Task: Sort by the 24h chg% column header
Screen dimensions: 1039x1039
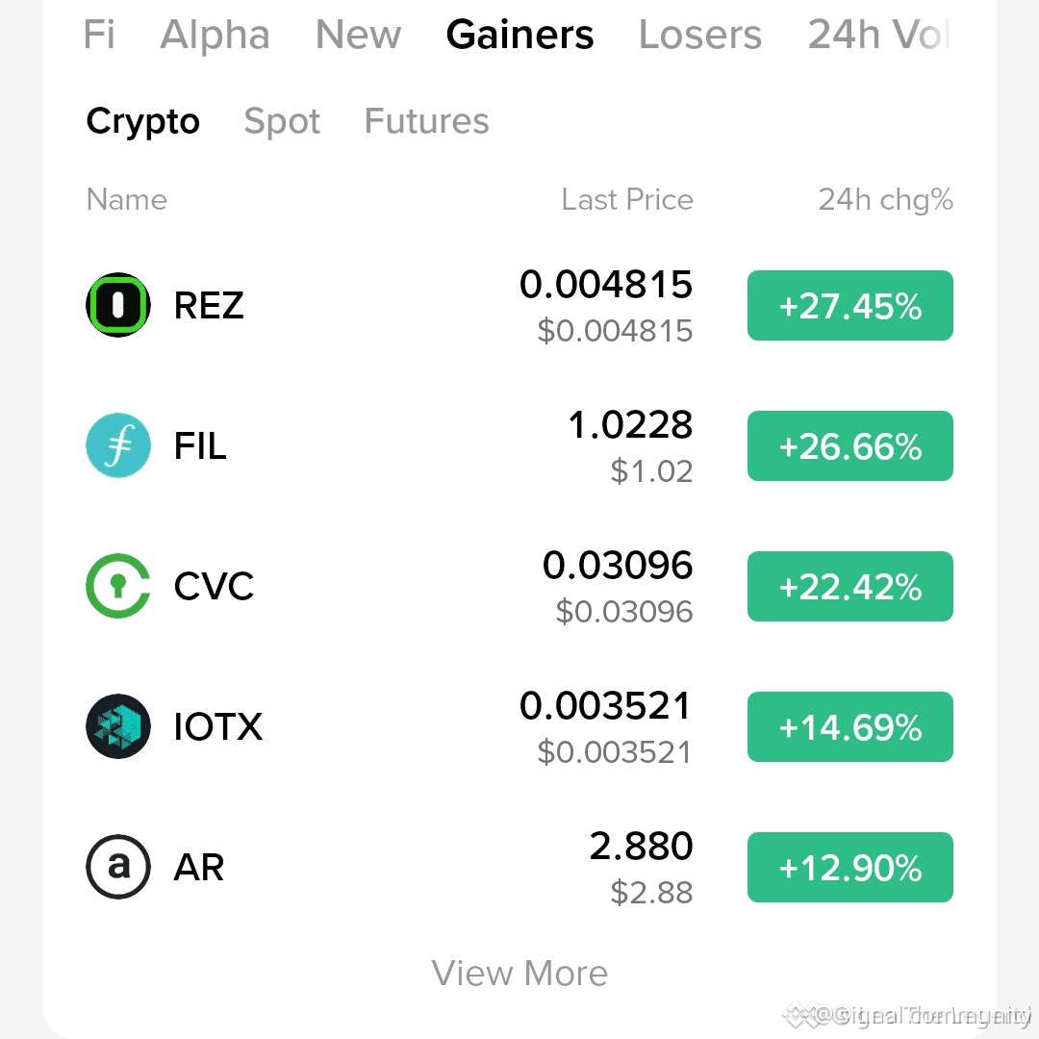Action: click(885, 199)
